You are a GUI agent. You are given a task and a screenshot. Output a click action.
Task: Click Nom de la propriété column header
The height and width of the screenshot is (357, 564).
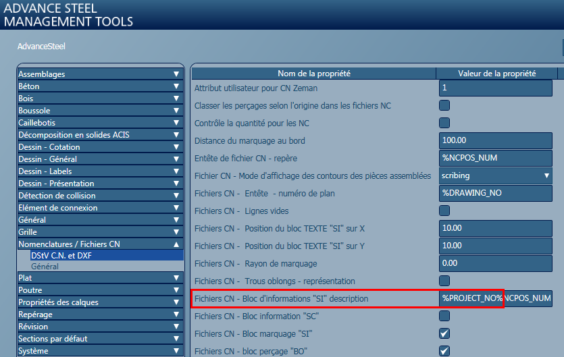point(313,74)
